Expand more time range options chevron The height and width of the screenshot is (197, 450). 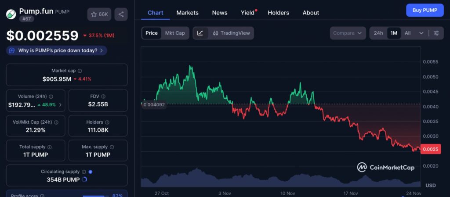[421, 33]
